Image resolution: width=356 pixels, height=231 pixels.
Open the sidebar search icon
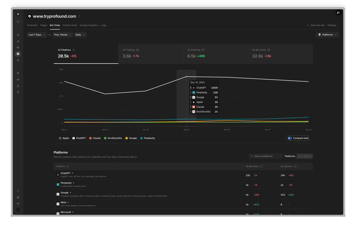[18, 22]
